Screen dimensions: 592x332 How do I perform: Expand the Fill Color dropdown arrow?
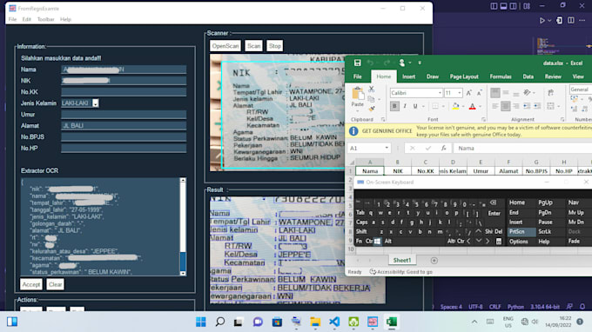[x=463, y=107]
